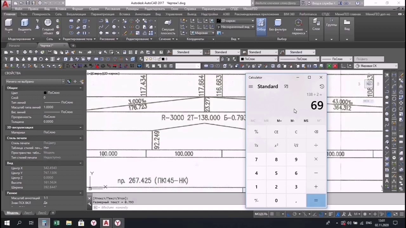Toggle the drawing grid display in status bar
This screenshot has width=406, height=228.
point(272,214)
